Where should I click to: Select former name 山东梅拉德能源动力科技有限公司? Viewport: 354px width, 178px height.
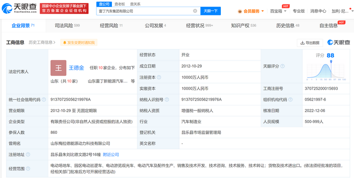click(x=81, y=143)
